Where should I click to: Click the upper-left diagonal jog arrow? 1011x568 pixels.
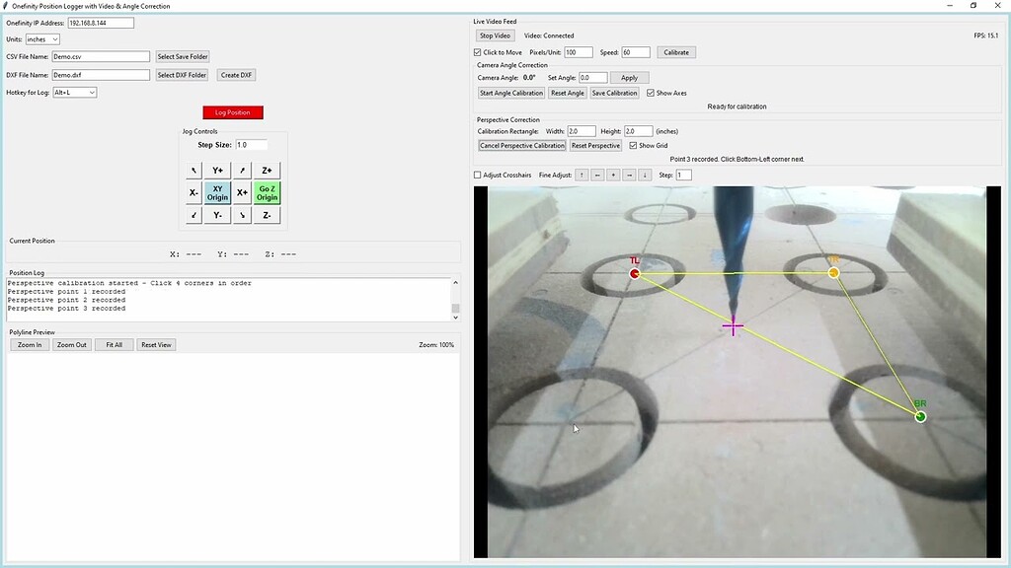[x=194, y=170]
